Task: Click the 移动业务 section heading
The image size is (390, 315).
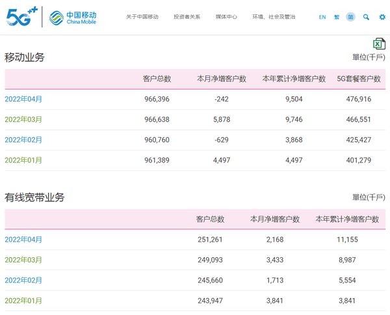Action: click(x=25, y=57)
